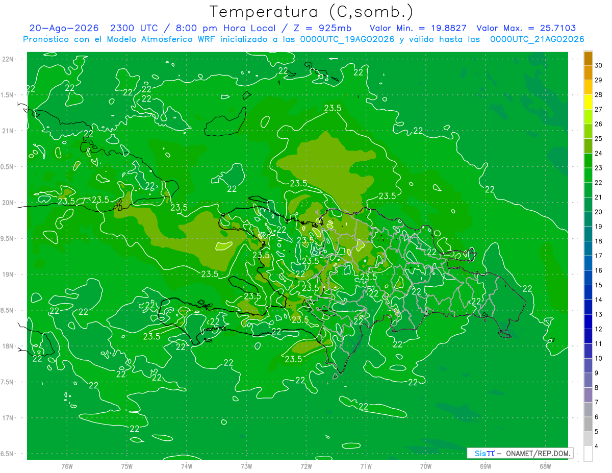Pick the blue color band between 14 and 15
Image resolution: width=612 pixels, height=473 pixels.
pyautogui.click(x=588, y=292)
